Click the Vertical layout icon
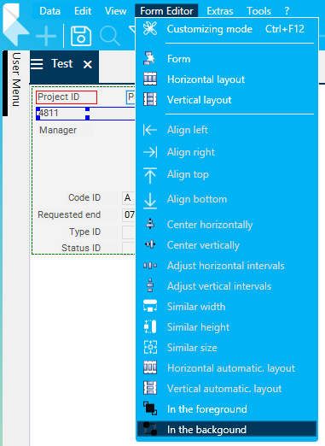The height and width of the screenshot is (446, 325). [x=150, y=99]
